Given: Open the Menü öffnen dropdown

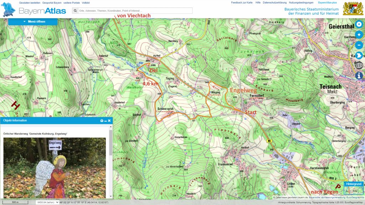Looking at the screenshot, I should [x=33, y=22].
